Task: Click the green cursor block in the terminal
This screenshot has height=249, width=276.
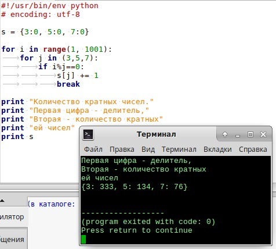Action: click(x=83, y=239)
